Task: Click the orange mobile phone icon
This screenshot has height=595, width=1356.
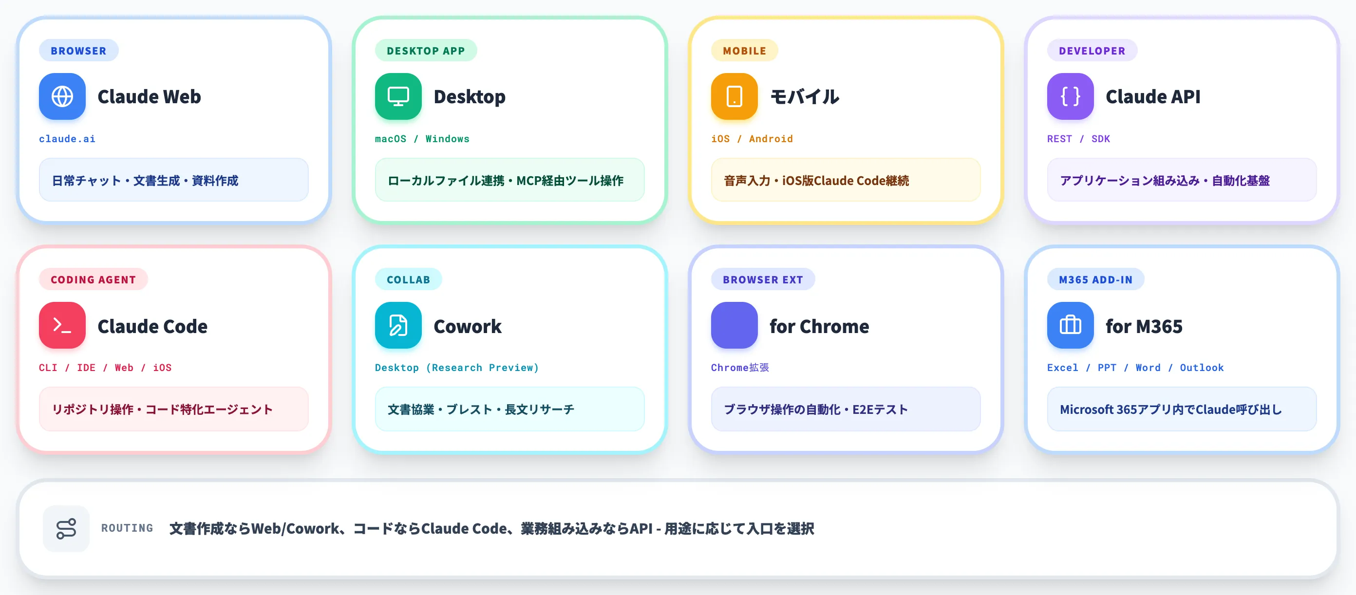Action: coord(734,96)
